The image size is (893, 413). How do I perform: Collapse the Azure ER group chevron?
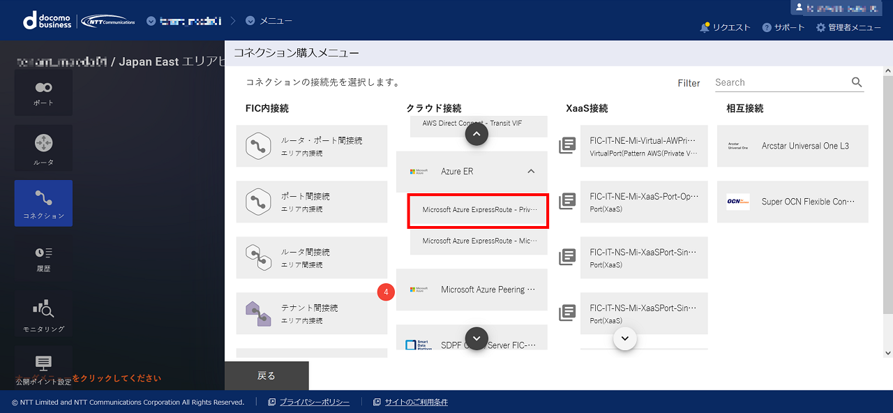[531, 172]
